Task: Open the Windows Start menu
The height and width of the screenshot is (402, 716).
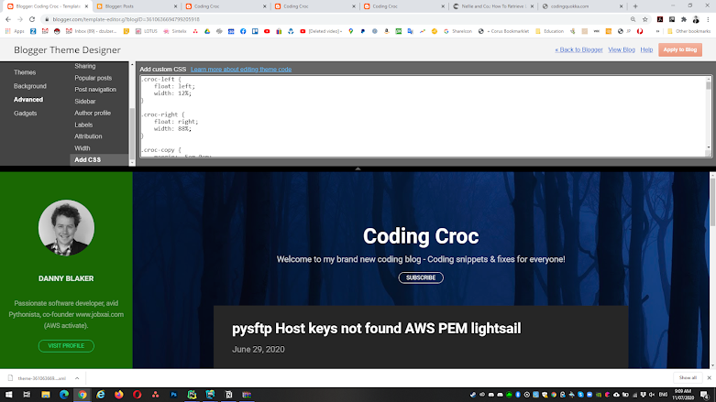Action: pyautogui.click(x=8, y=395)
